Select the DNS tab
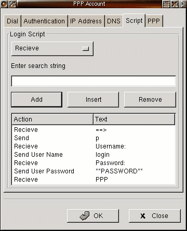Image resolution: width=187 pixels, height=231 pixels. pyautogui.click(x=114, y=21)
